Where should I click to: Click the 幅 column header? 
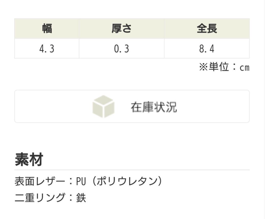click(x=47, y=29)
